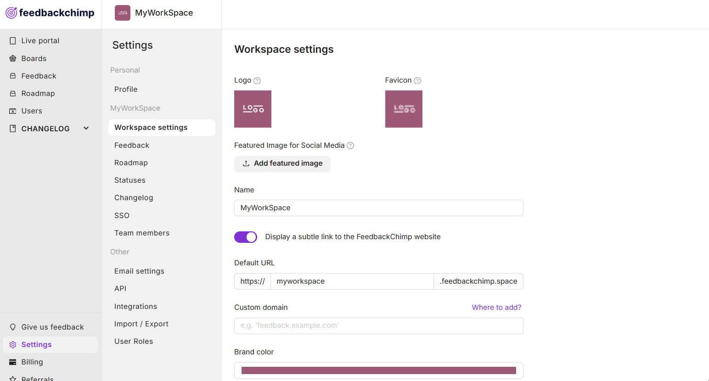This screenshot has width=709, height=381.
Task: Open the Referrals page
Action: 38,379
